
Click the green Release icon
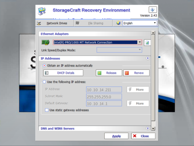pos(99,73)
